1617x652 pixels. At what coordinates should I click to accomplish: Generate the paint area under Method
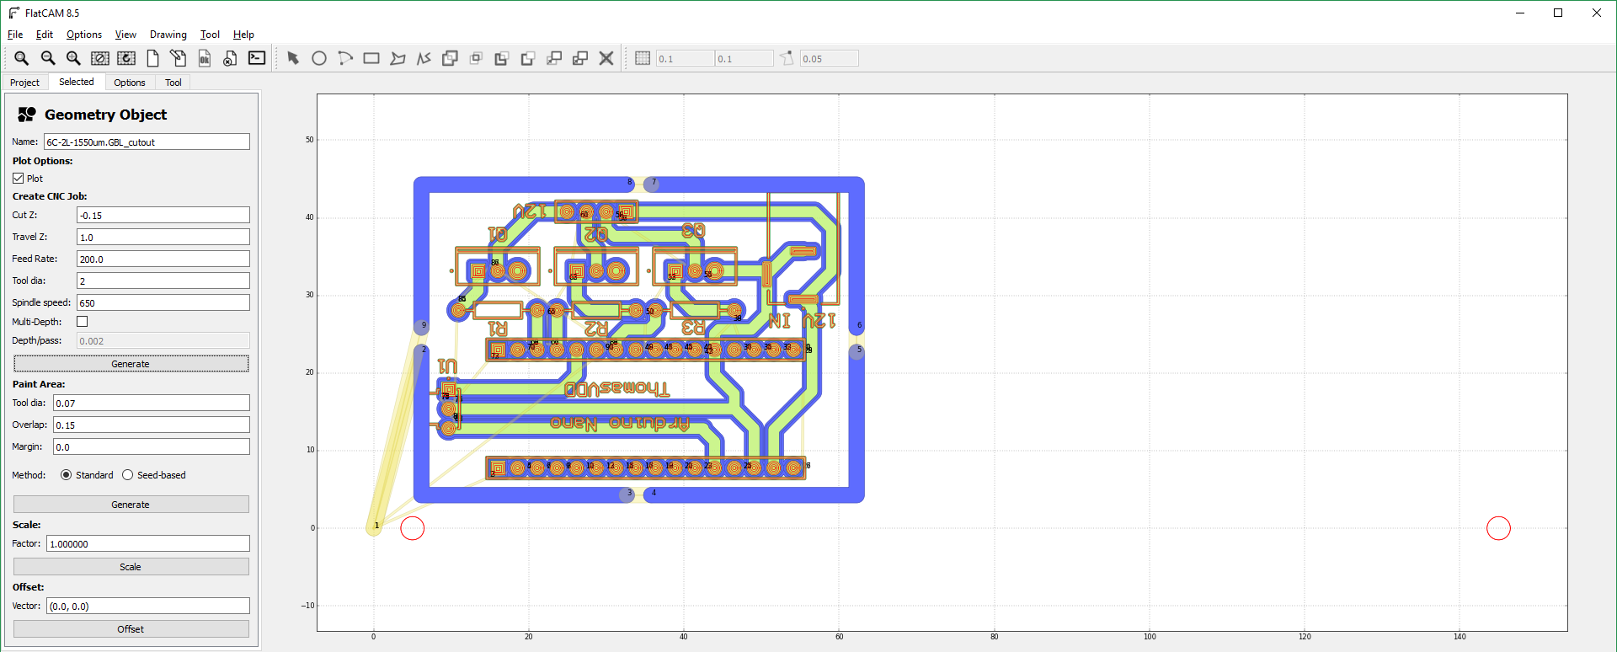131,505
